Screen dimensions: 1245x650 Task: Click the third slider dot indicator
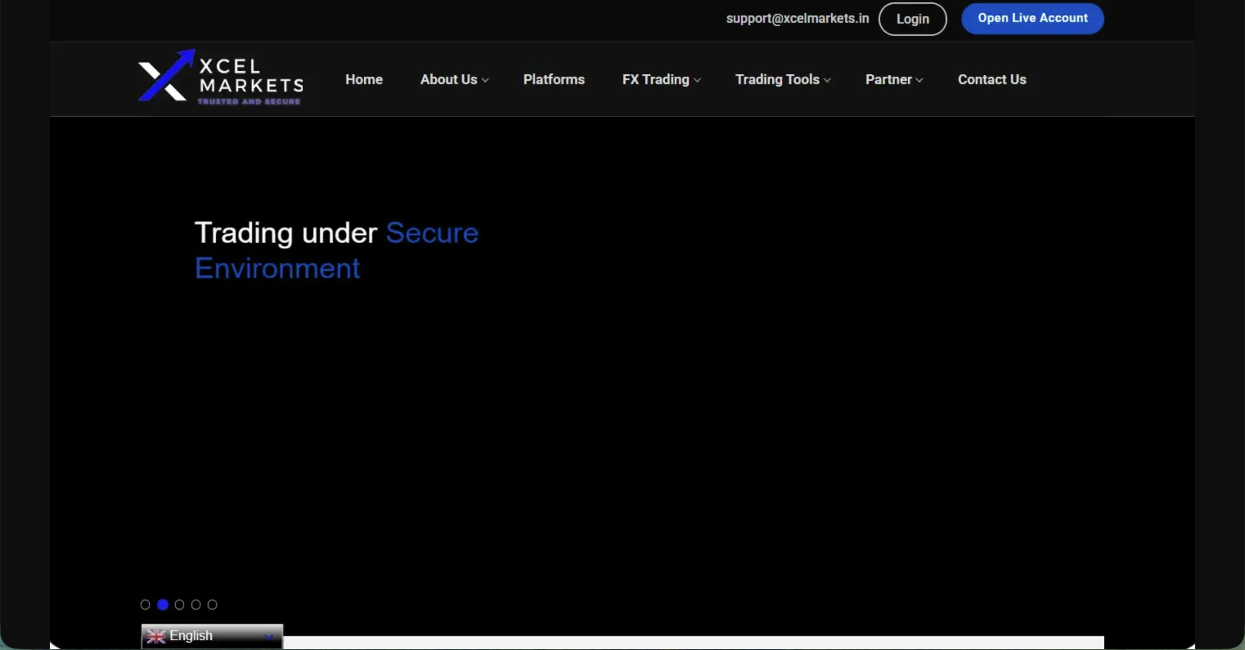point(179,604)
